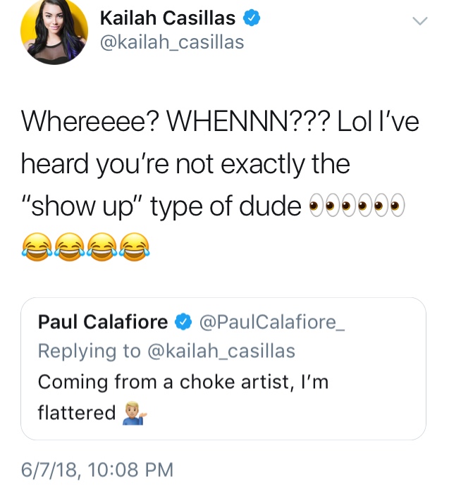Open Paul Calafiore quoted tweet name
This screenshot has width=449, height=491.
[103, 322]
